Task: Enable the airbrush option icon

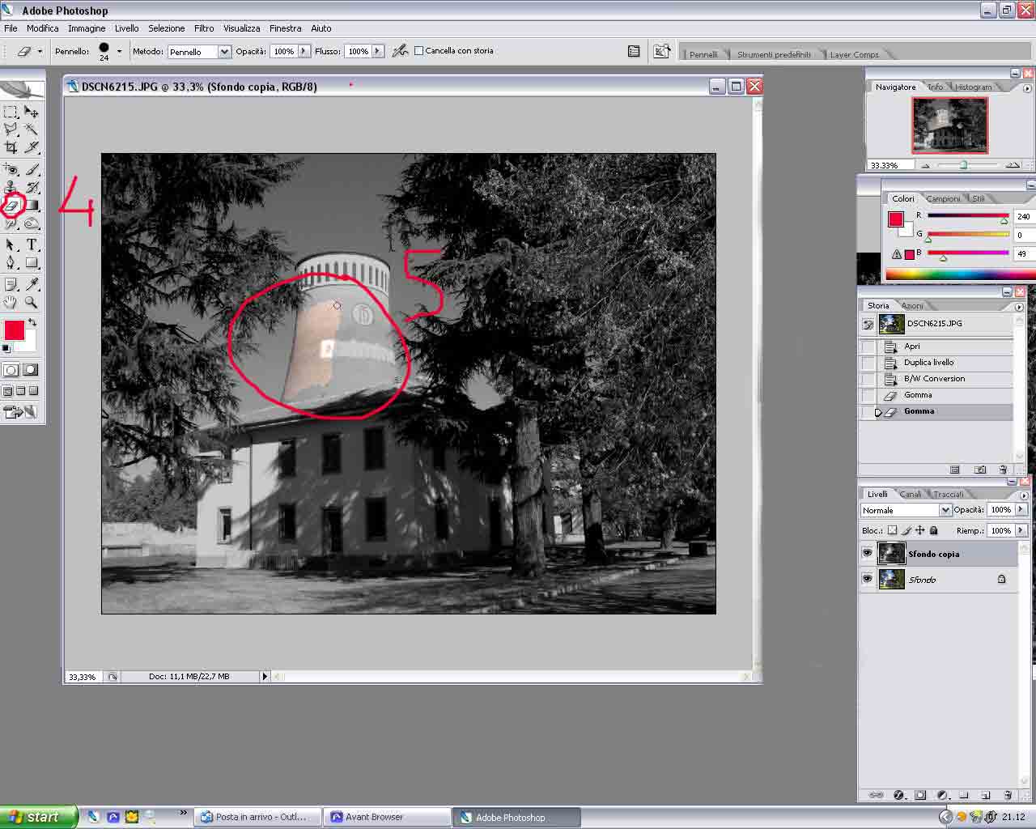Action: pos(399,51)
